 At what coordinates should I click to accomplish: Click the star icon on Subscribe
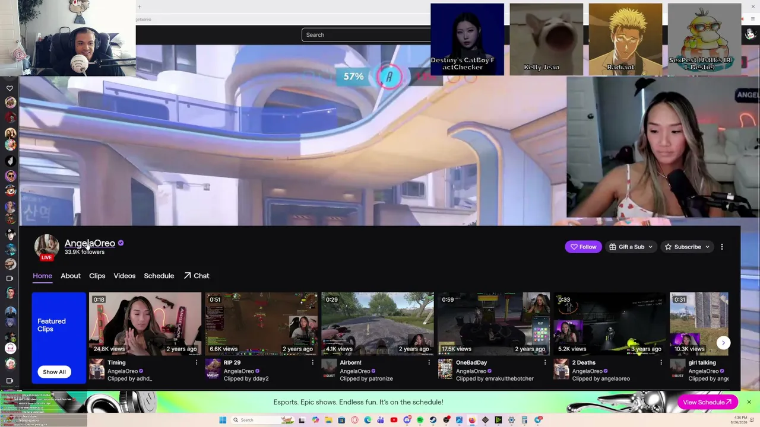pyautogui.click(x=668, y=247)
